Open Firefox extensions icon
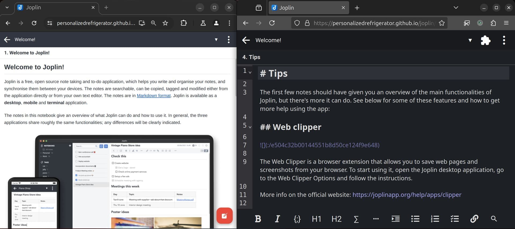Screen dimensions: 515x229 (493, 23)
